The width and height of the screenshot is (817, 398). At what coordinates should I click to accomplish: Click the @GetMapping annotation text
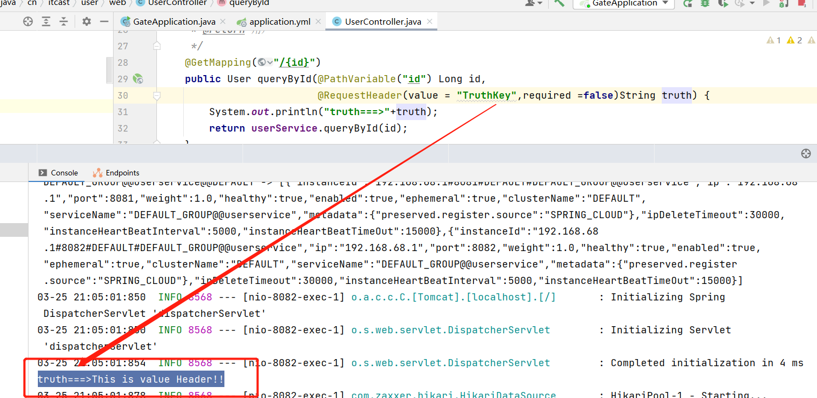218,62
